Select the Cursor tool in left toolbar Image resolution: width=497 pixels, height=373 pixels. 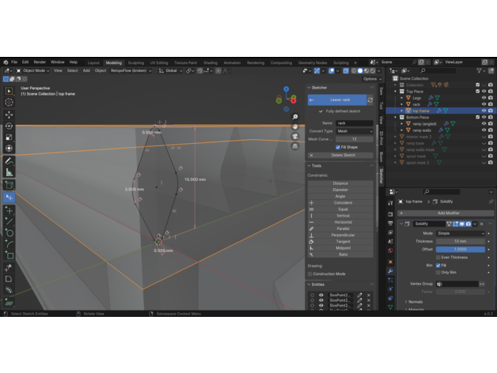tap(9, 102)
